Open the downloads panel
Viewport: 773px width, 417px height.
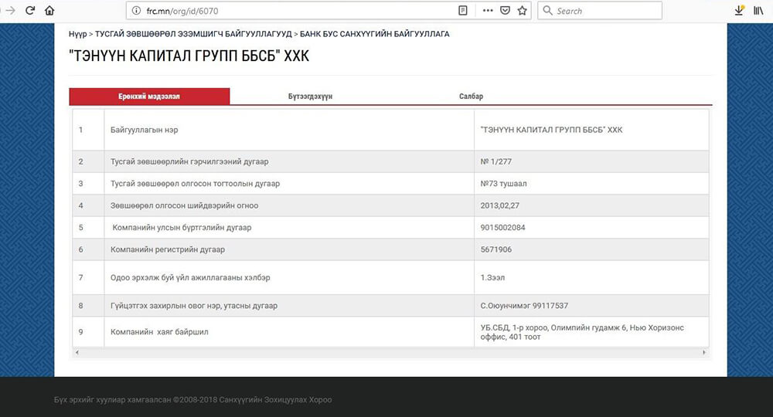coord(739,11)
